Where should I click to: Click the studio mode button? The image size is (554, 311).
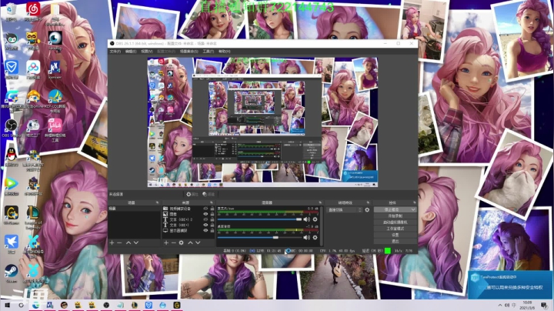coord(395,229)
